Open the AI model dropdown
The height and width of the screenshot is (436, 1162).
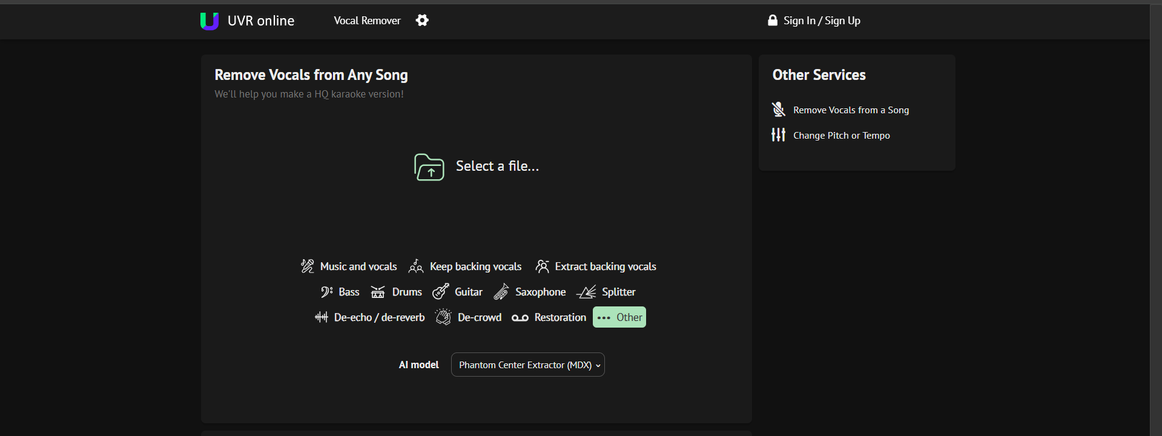[527, 365]
